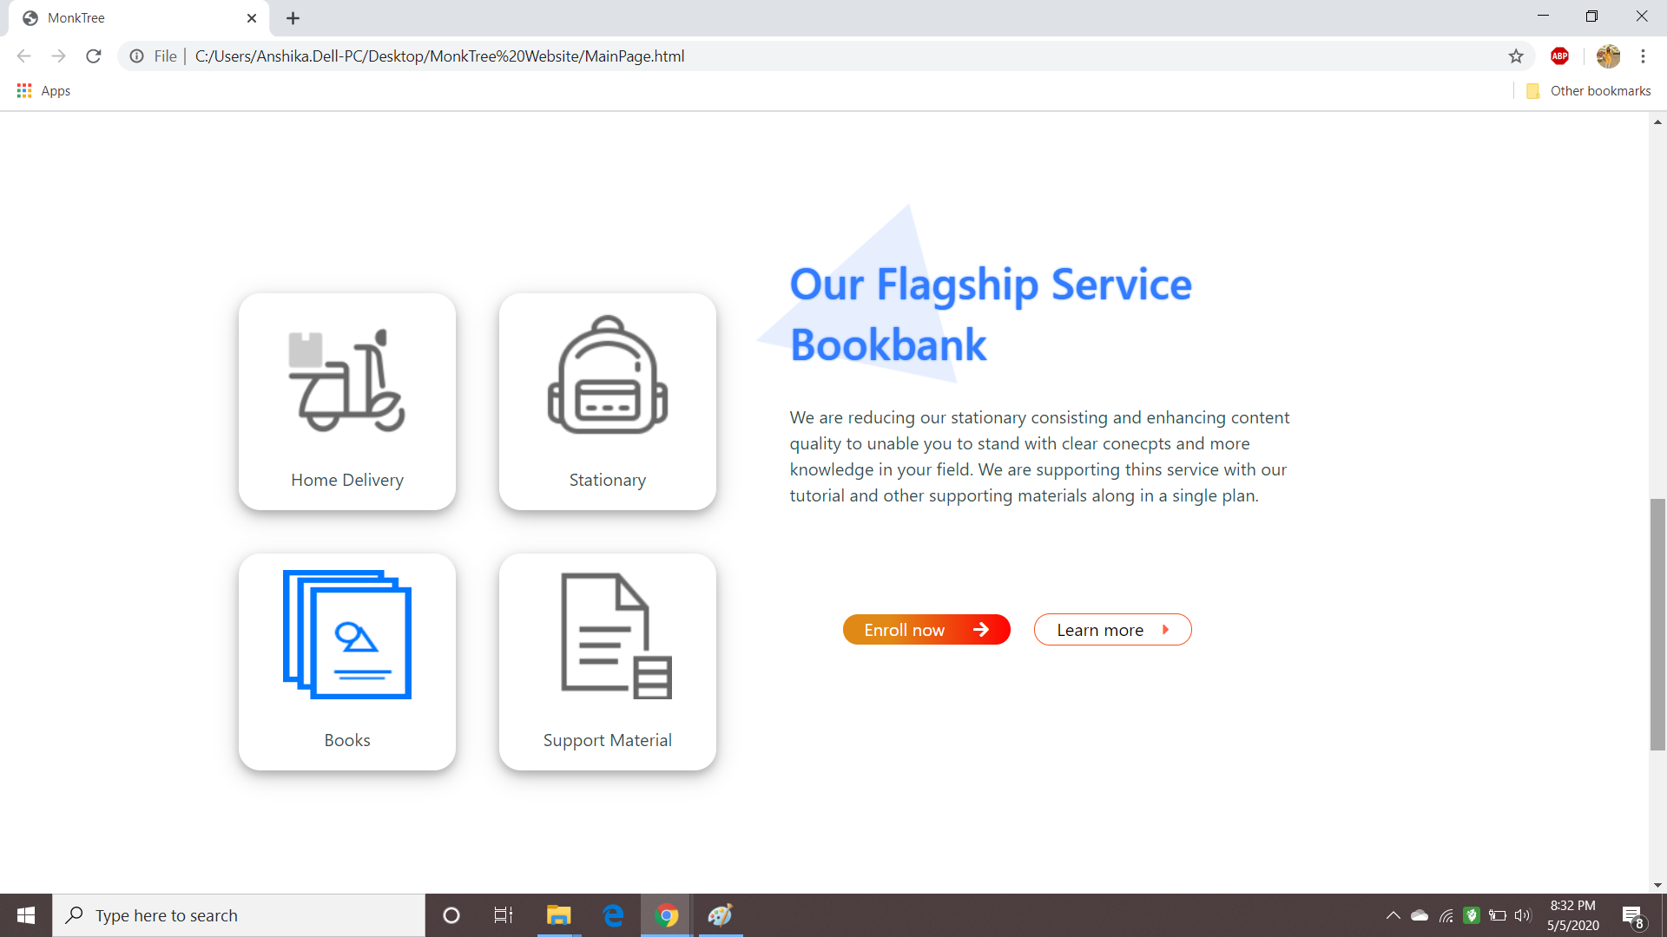Click the Enroll now button
1667x937 pixels.
coord(926,629)
